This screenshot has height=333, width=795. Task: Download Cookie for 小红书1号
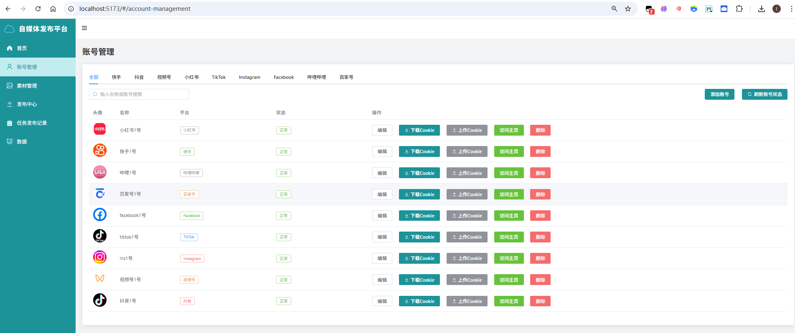419,130
